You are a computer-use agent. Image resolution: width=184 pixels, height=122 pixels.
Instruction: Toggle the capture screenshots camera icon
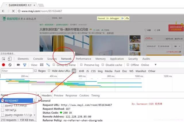click(x=18, y=65)
